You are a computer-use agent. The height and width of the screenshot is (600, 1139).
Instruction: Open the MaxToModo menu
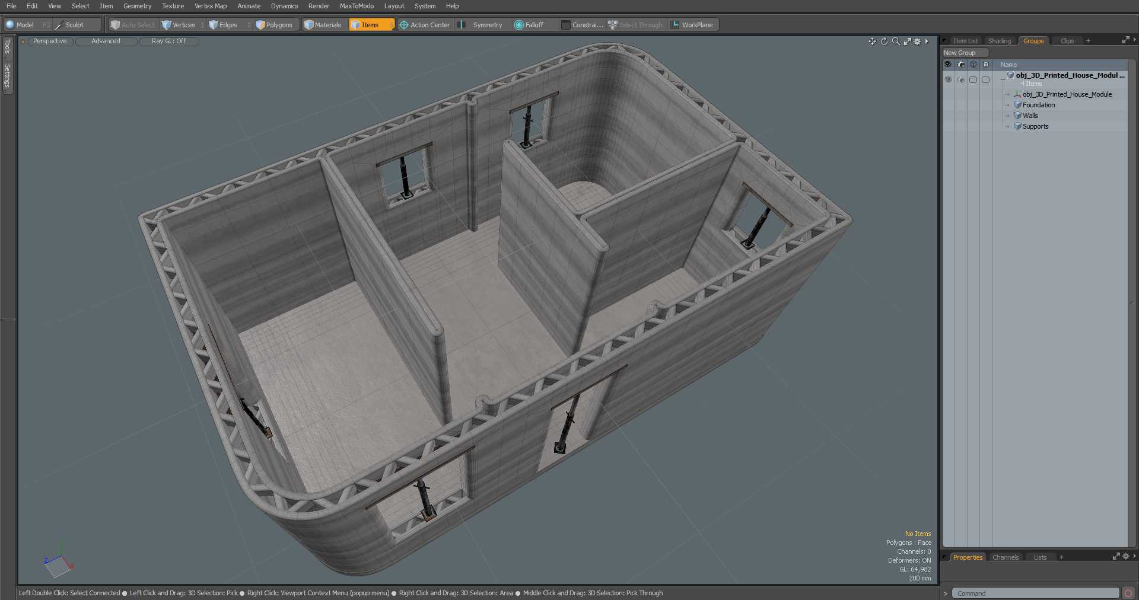pyautogui.click(x=357, y=6)
